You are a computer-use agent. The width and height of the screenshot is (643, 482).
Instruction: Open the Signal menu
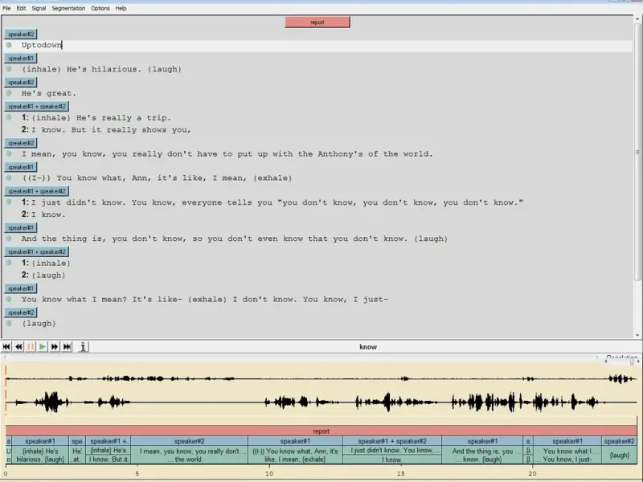point(39,8)
